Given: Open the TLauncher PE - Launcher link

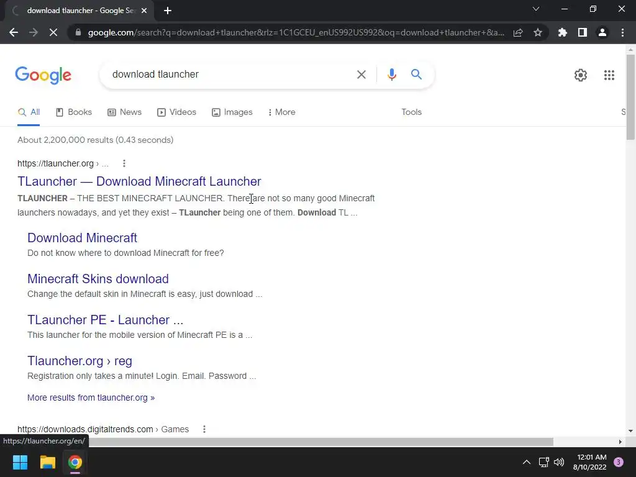Looking at the screenshot, I should (106, 320).
